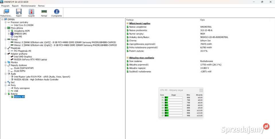The image size is (275, 139).
Task: Select Dyski (S)ATA/ATAPI entry
Action: point(24,68)
